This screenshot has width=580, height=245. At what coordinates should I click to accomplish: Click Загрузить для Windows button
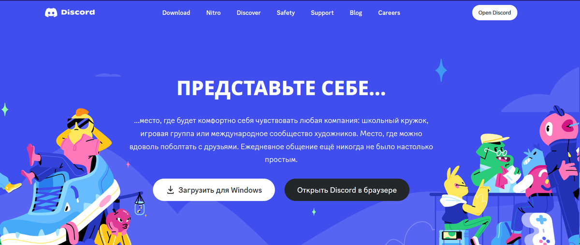214,190
